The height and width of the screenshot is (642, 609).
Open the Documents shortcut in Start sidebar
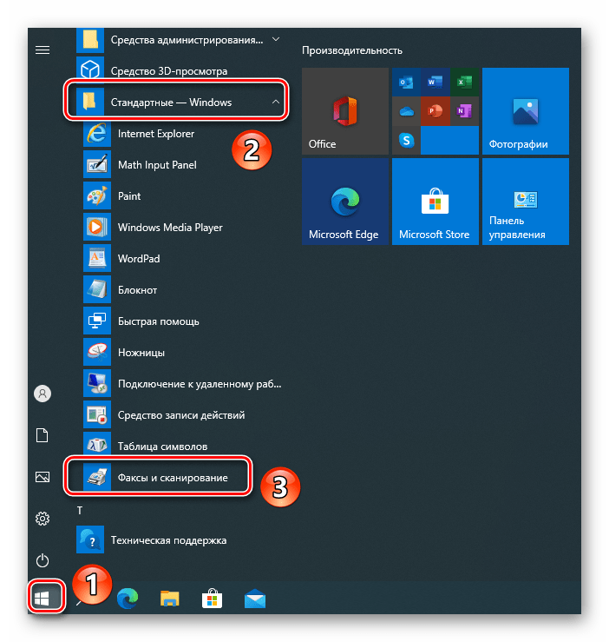point(43,435)
